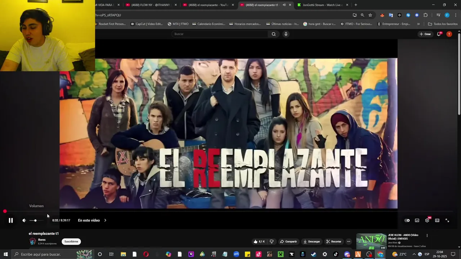The width and height of the screenshot is (461, 259).
Task: Click the Suscribirme button
Action: click(x=71, y=241)
